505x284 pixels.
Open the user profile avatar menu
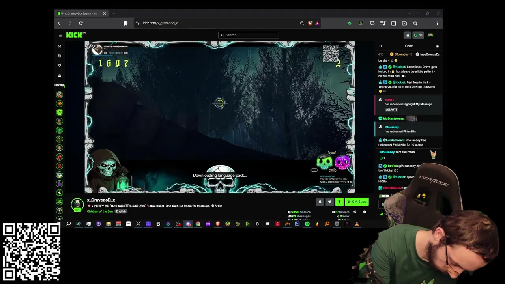click(430, 35)
